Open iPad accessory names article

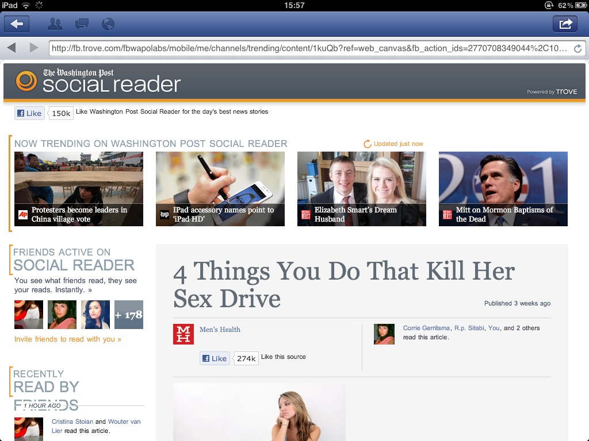(220, 189)
